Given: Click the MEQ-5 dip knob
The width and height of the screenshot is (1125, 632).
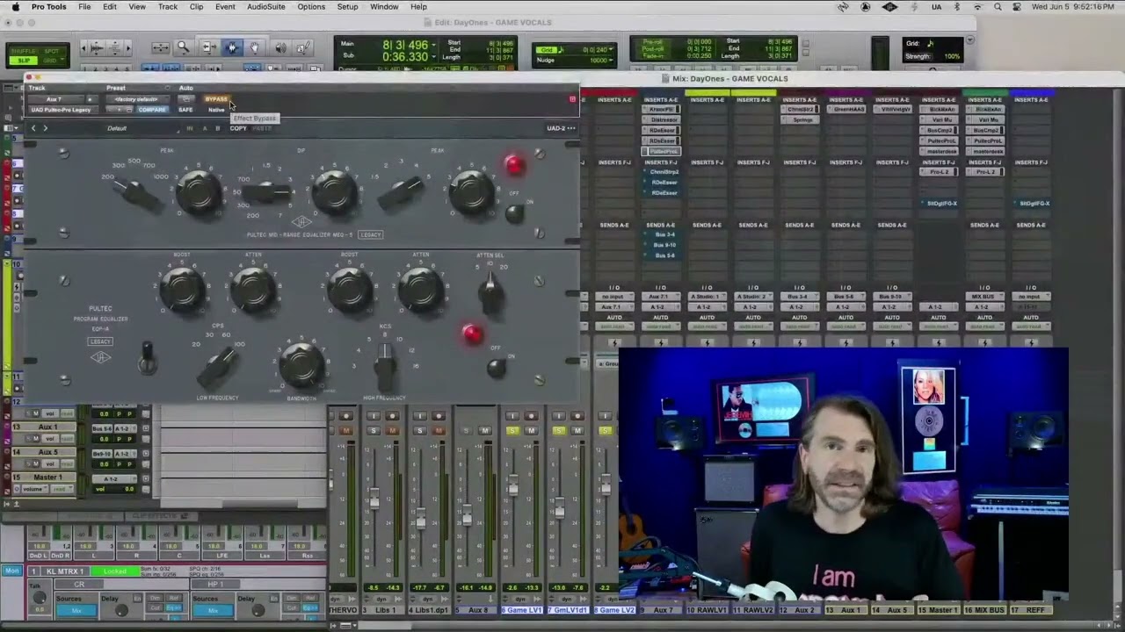Looking at the screenshot, I should click(335, 191).
